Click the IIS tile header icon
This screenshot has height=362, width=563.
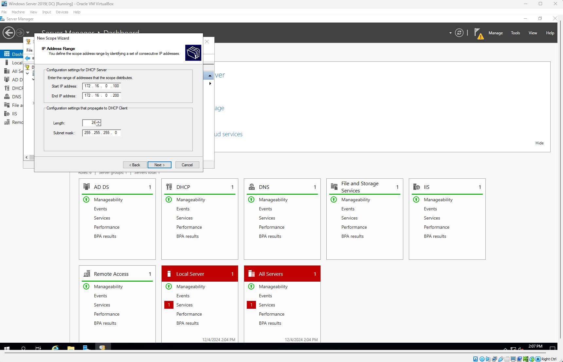click(416, 187)
